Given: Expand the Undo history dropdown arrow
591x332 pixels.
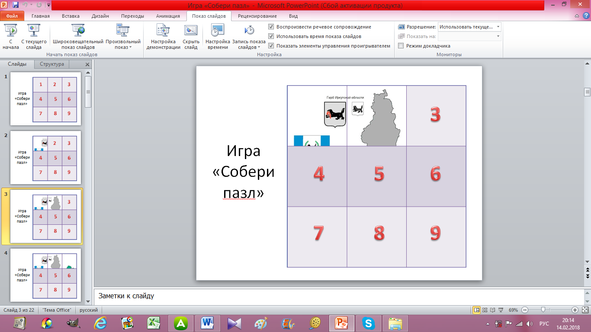Looking at the screenshot, I should (x=31, y=6).
